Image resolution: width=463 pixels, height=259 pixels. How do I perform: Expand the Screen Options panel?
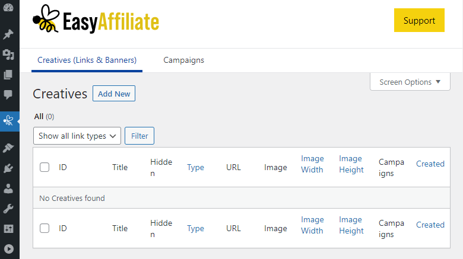410,82
